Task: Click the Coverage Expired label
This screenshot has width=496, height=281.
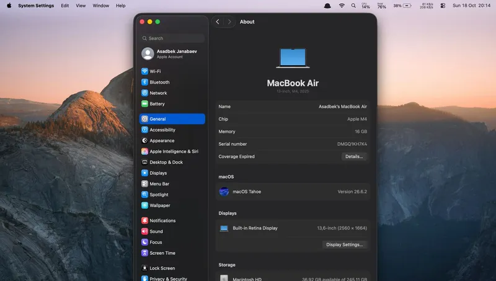Action: pyautogui.click(x=236, y=156)
